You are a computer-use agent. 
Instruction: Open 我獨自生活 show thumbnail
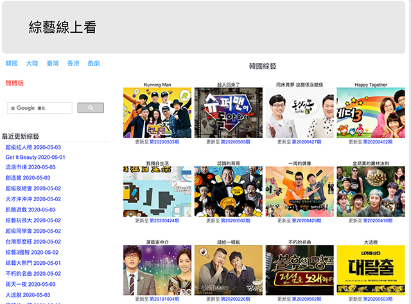pyautogui.click(x=157, y=192)
